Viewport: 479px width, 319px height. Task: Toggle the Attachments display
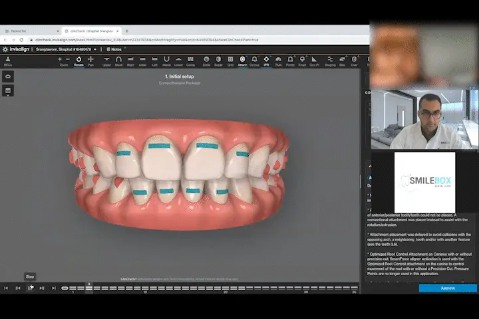(x=242, y=61)
